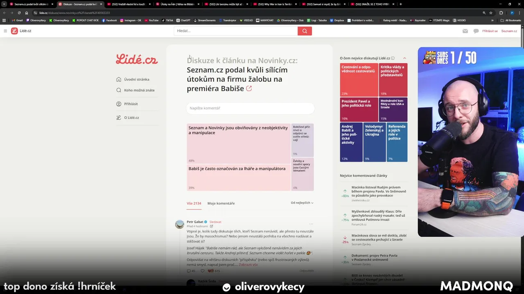Select 'Cestování a odpovědnost cestovatelů' topic tile
The height and width of the screenshot is (294, 524).
point(359,80)
